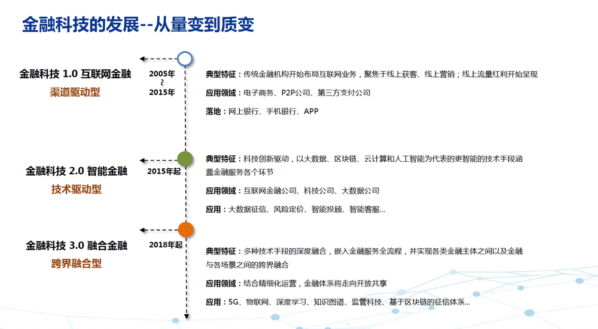Select the orange label 跨界融合型
Screen dimensions: 598x329
coord(77,263)
